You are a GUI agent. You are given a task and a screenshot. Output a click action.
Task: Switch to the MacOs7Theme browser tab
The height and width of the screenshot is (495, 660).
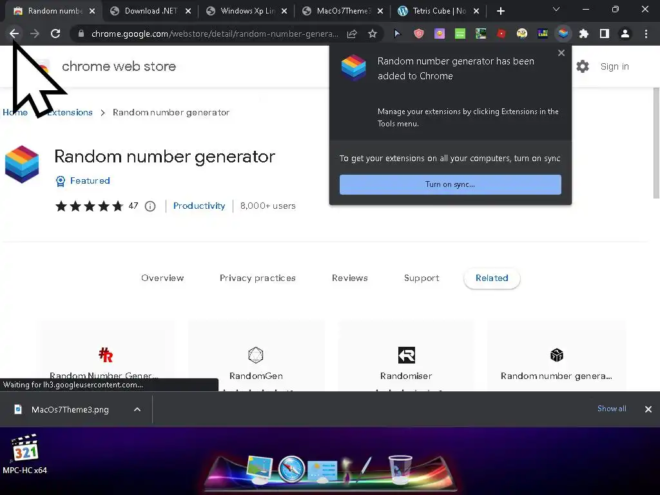[343, 11]
